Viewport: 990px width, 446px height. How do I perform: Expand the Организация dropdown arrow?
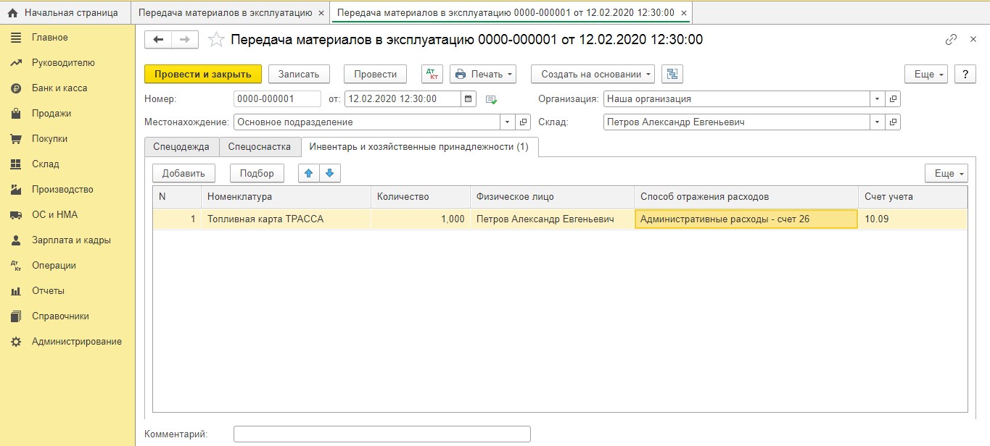(878, 99)
